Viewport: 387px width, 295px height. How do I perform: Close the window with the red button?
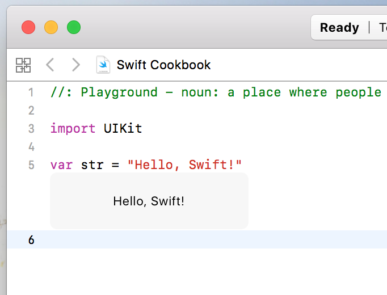click(x=28, y=27)
